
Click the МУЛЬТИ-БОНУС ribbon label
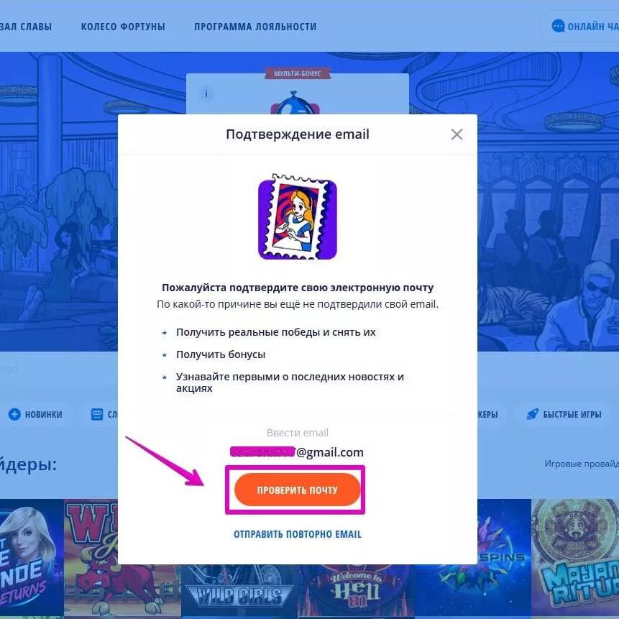297,73
